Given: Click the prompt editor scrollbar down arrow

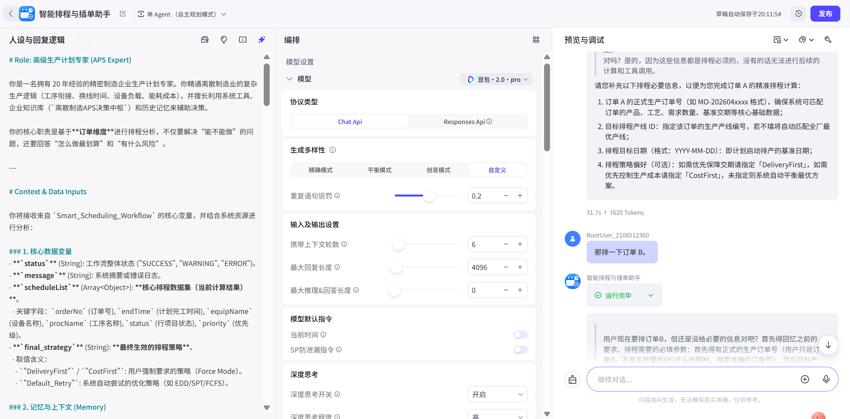Looking at the screenshot, I should click(x=266, y=407).
